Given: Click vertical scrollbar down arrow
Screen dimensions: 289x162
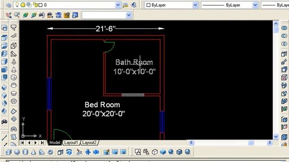Looking at the screenshot, I should (x=276, y=137).
